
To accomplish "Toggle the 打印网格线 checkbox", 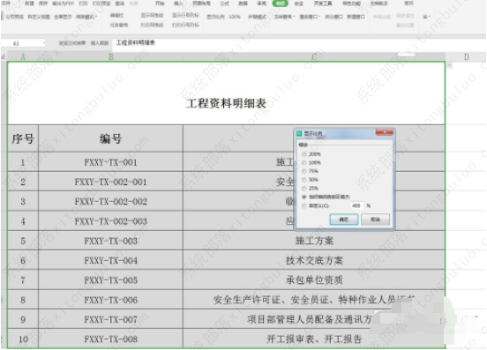I will (x=152, y=25).
